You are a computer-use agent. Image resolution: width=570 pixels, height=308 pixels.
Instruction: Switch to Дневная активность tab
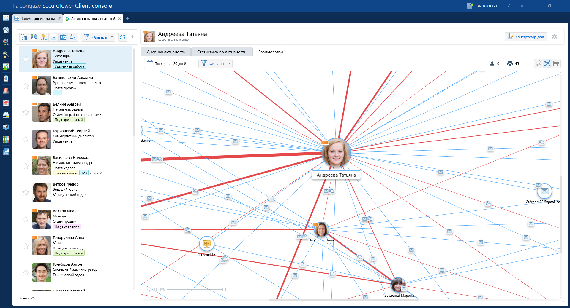click(166, 52)
